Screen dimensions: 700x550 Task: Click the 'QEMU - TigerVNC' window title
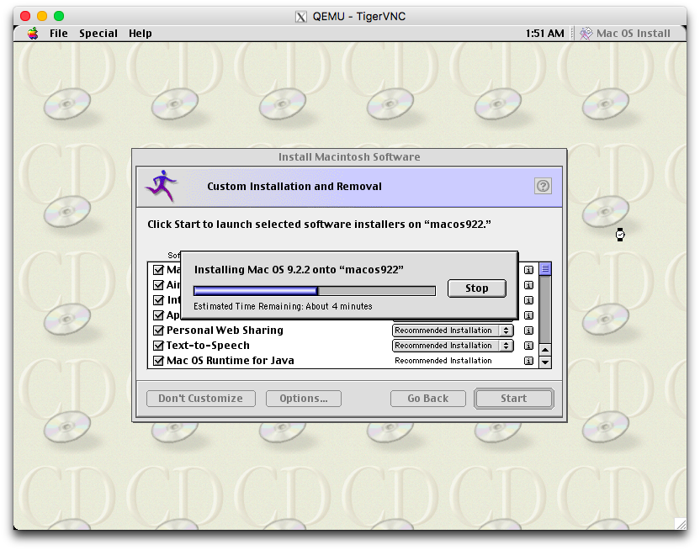tap(359, 17)
